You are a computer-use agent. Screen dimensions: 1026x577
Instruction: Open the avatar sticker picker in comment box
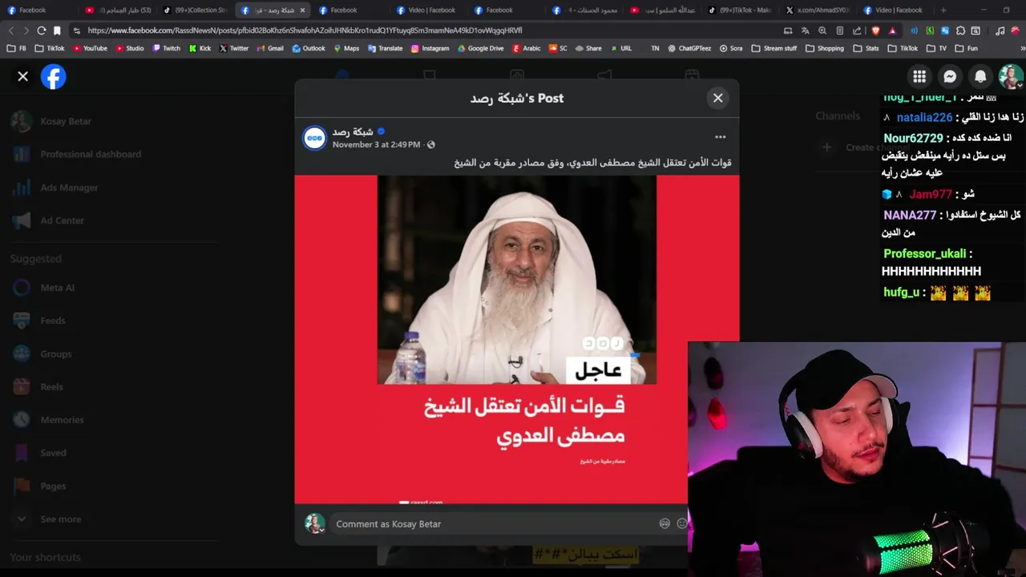click(x=664, y=523)
